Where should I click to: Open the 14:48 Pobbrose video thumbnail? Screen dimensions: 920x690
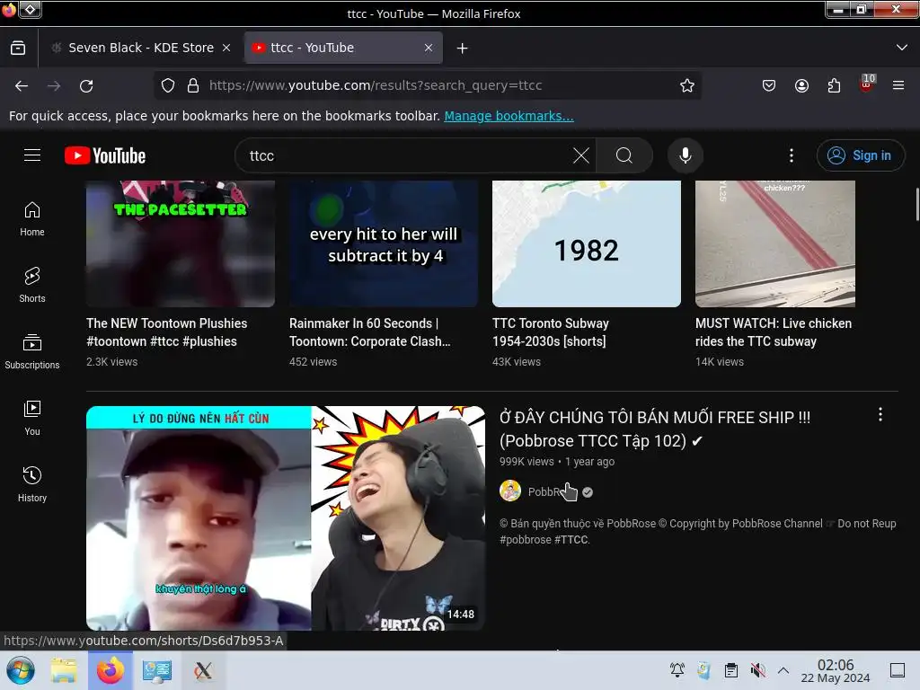tap(286, 518)
